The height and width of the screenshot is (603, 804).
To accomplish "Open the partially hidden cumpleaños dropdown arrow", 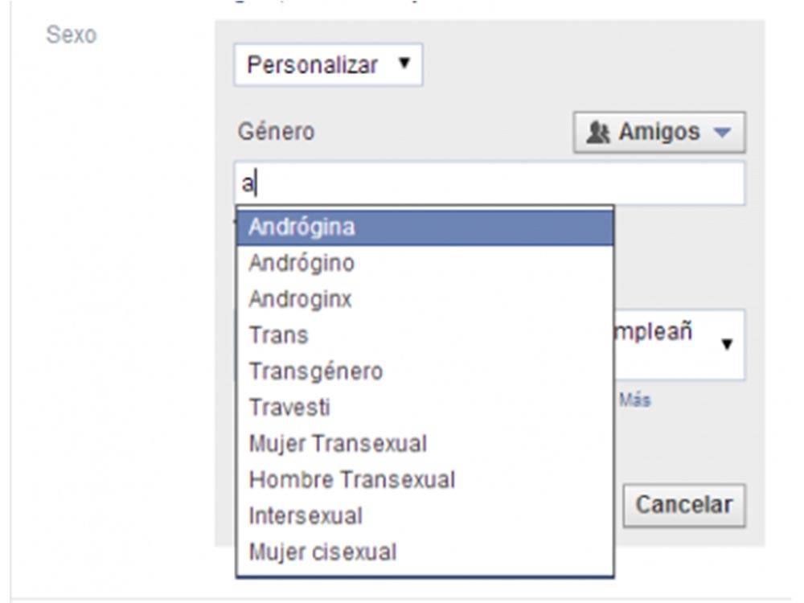I will tap(727, 344).
